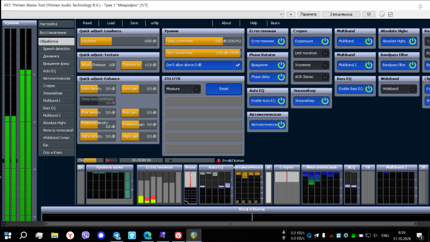Click the Уровень шума meter thumbnail
This screenshot has height=242, width=430.
[x=110, y=185]
